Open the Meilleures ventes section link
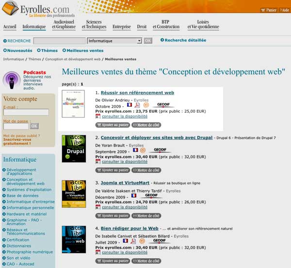Viewport: 291px width, 268px height. pyautogui.click(x=83, y=50)
